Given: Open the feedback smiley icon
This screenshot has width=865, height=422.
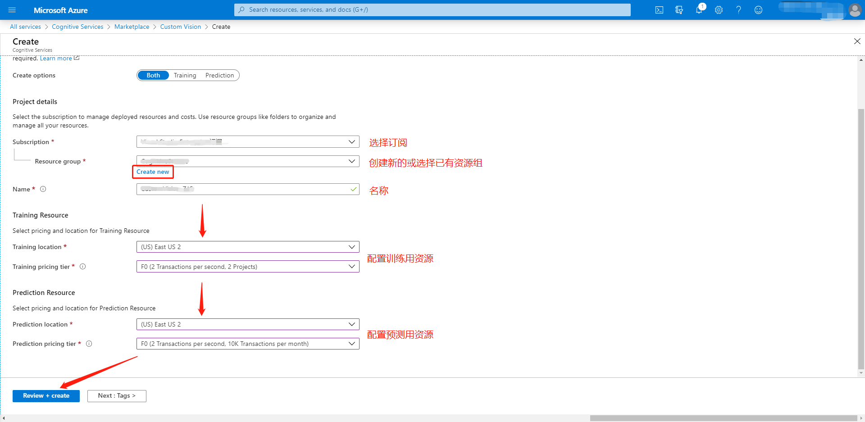Looking at the screenshot, I should [x=758, y=10].
